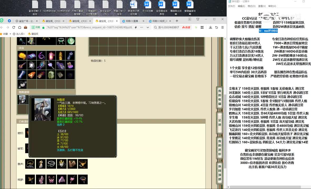Click the skin shirt icon in browser title bar
This screenshot has width=311, height=189.
tap(198, 19)
